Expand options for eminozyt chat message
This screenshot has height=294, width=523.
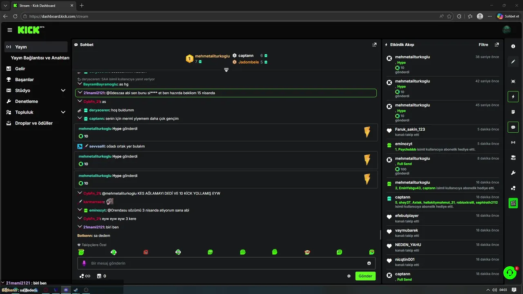click(x=80, y=210)
